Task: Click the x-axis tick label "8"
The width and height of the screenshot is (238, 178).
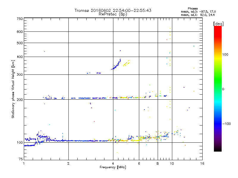Action: [x=158, y=163]
